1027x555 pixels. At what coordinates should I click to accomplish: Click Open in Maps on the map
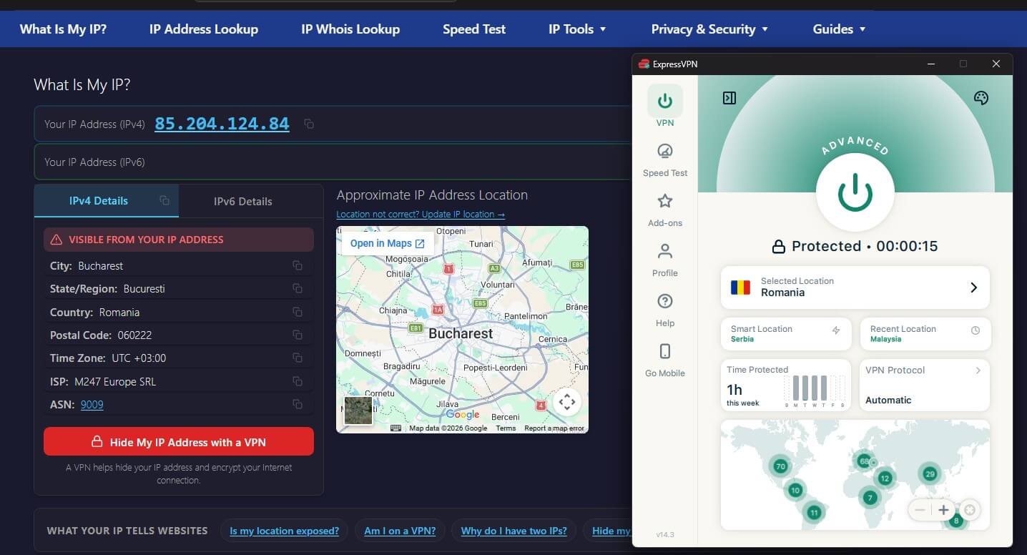[x=388, y=243]
